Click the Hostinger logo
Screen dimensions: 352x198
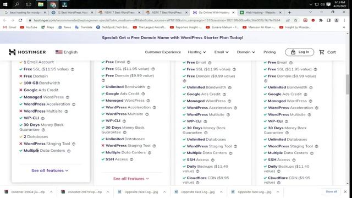pos(27,52)
